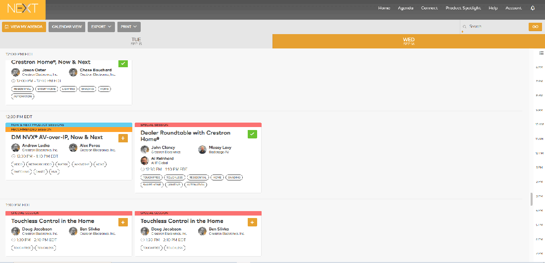The height and width of the screenshot is (263, 545).
Task: Click DANTE tag on DM NVX card
Action: tap(40, 172)
